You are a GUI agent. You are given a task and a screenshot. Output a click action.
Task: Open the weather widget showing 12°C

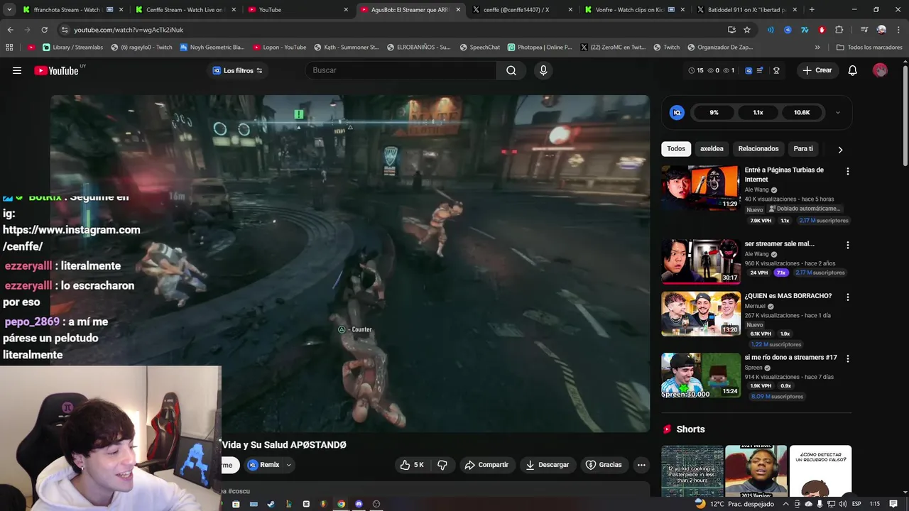tap(734, 504)
